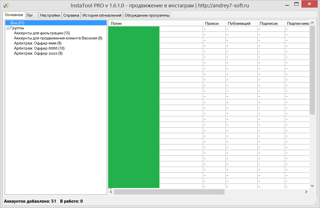Select group Арбитраж. Оффер зззз (9)
Viewport: 320px width, 208px height.
pyautogui.click(x=38, y=53)
